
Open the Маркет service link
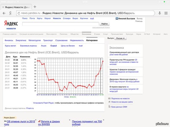pos(48,18)
